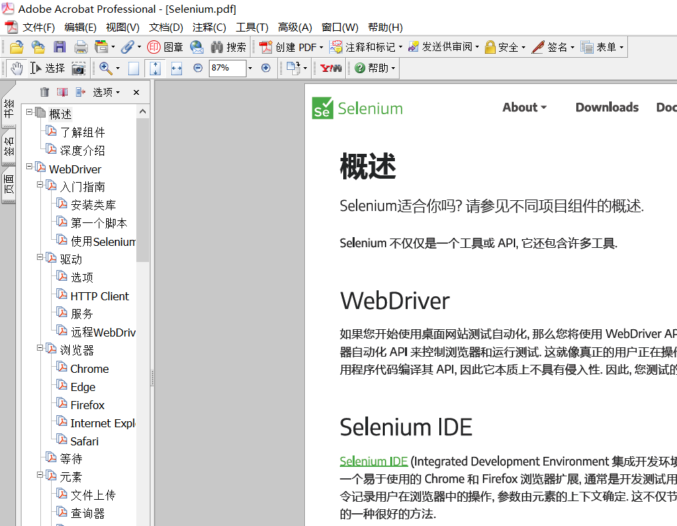Open the 工具(T) menu

(x=252, y=27)
